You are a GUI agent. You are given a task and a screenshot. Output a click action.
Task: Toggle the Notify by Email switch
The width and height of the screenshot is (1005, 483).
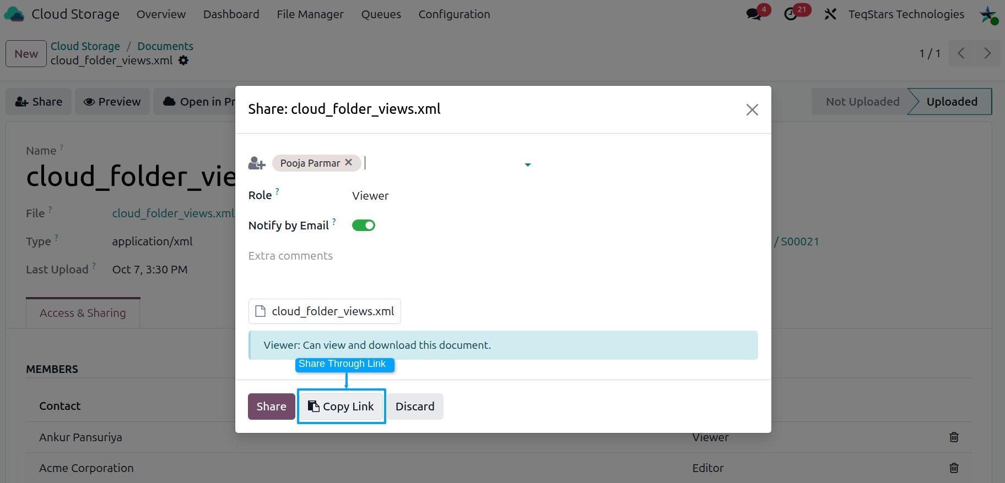pyautogui.click(x=364, y=226)
